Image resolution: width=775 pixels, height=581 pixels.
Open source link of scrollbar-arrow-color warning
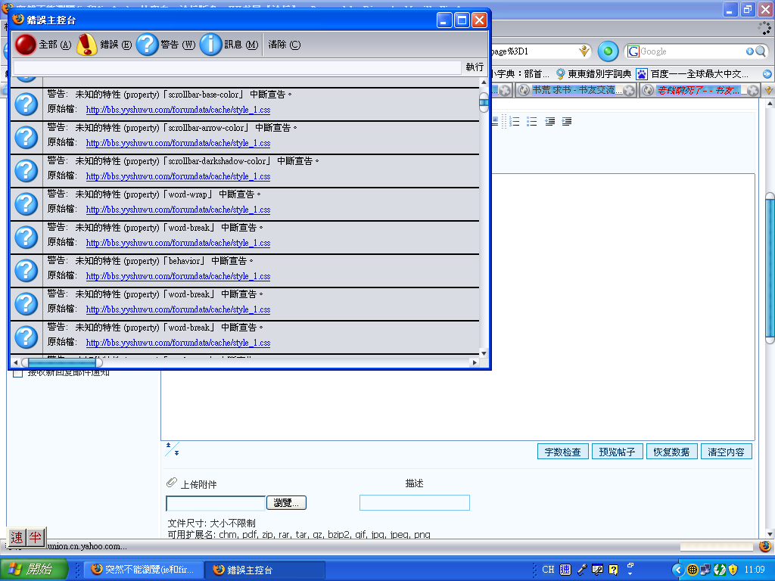tap(178, 143)
